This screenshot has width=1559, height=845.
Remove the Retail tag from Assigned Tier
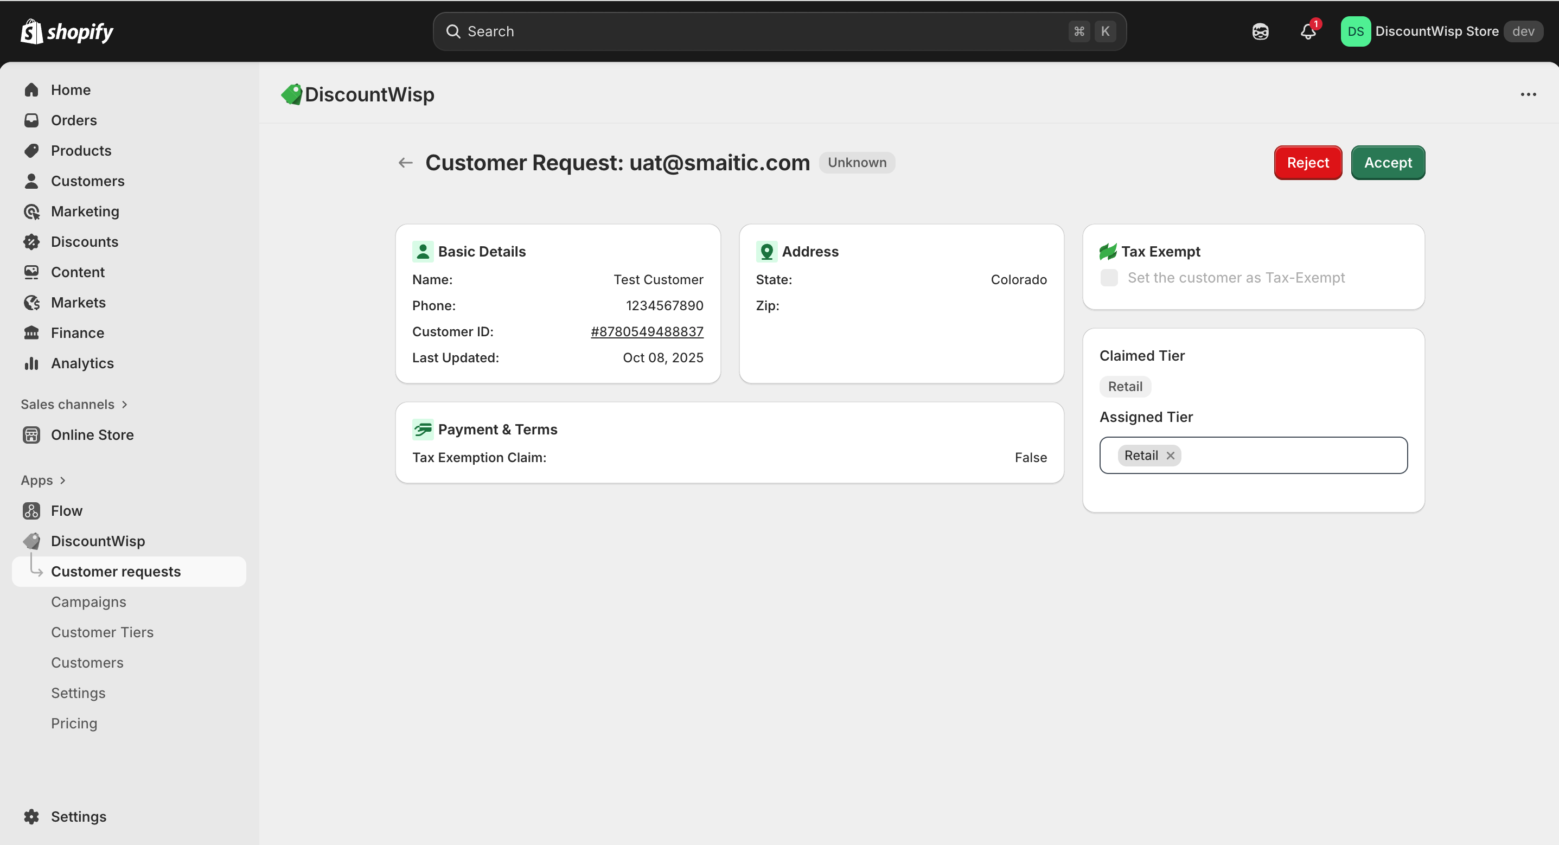click(x=1171, y=455)
